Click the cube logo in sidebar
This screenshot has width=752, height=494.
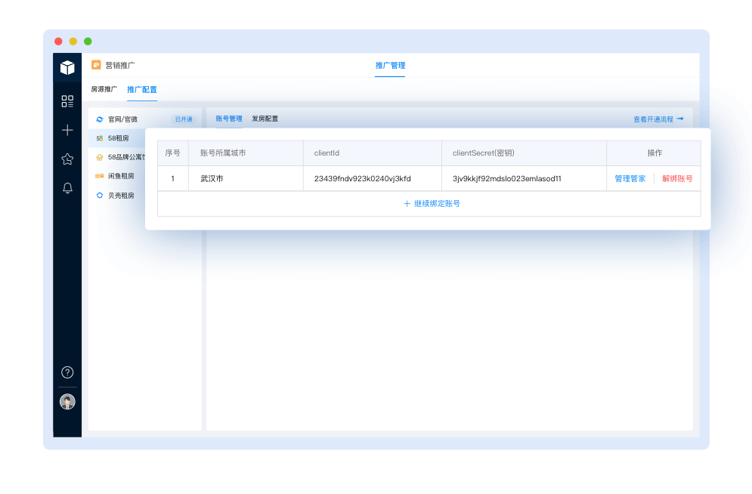click(x=67, y=67)
